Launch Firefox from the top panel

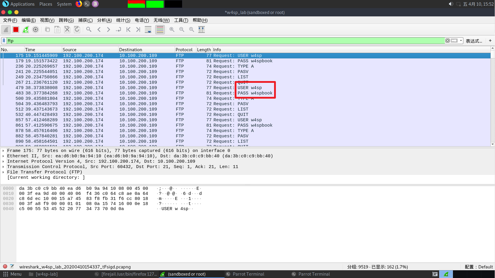click(79, 4)
